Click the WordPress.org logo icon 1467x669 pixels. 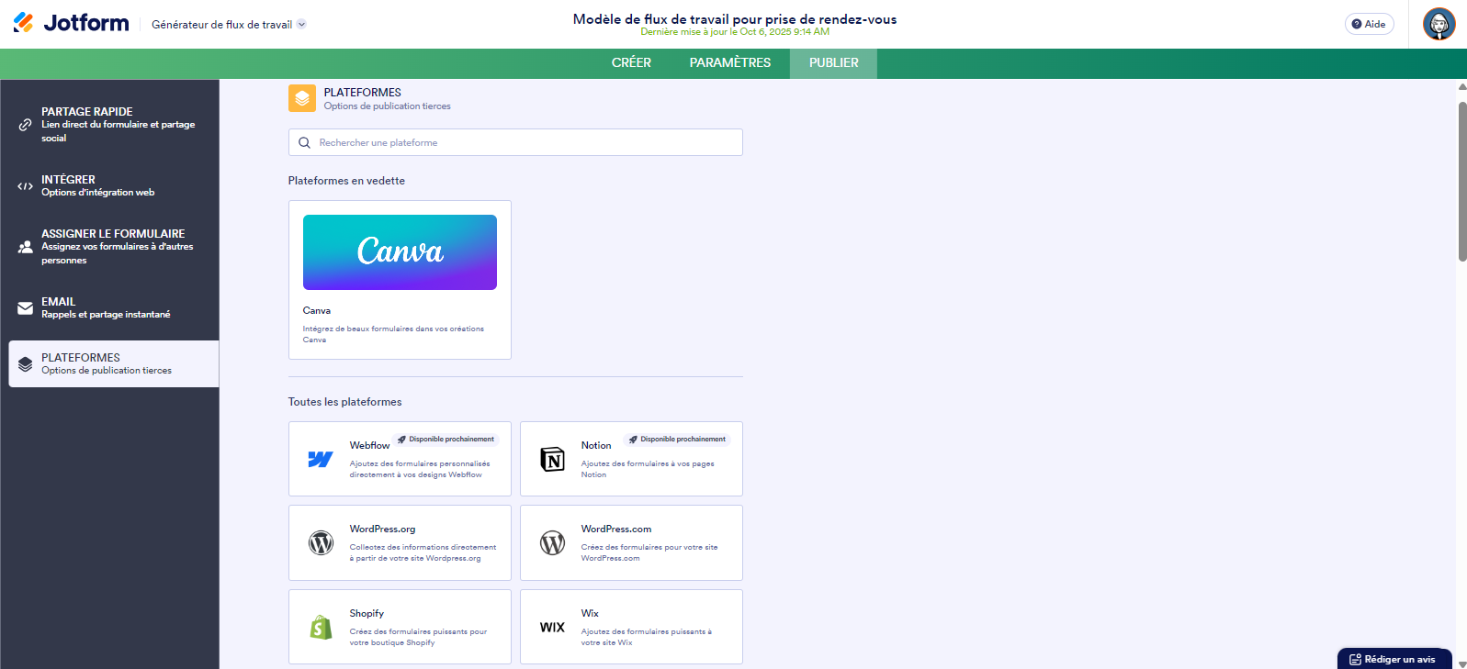coord(321,543)
